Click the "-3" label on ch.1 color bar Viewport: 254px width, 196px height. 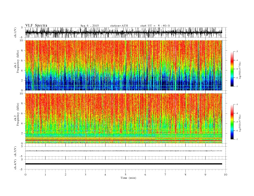point(237,52)
